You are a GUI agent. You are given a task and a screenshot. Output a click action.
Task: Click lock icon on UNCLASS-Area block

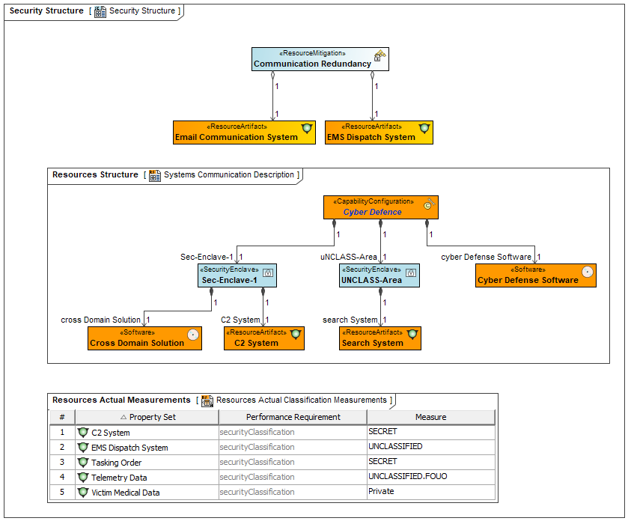point(410,272)
